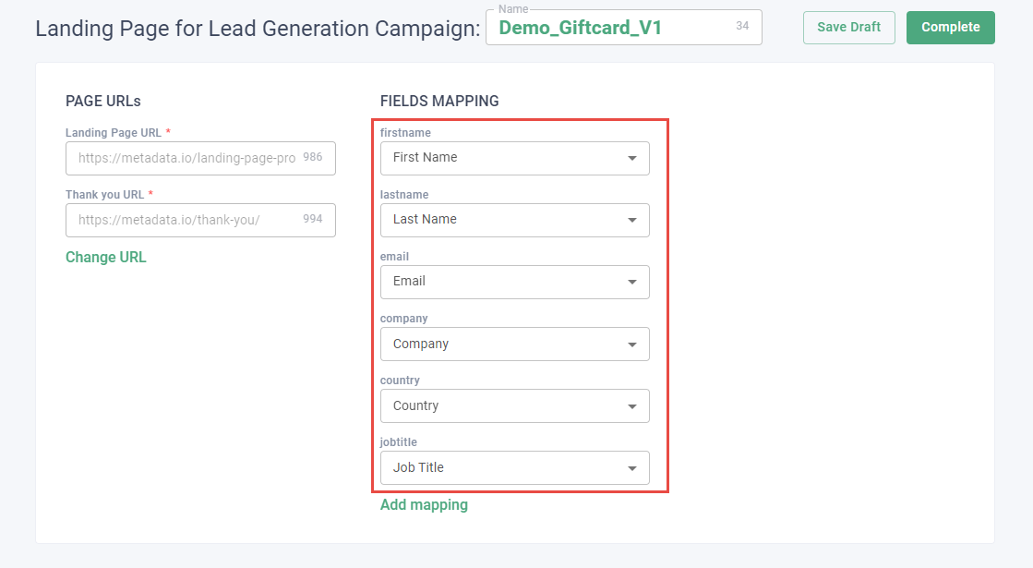Open the Company field mapping dropdown

(503, 344)
